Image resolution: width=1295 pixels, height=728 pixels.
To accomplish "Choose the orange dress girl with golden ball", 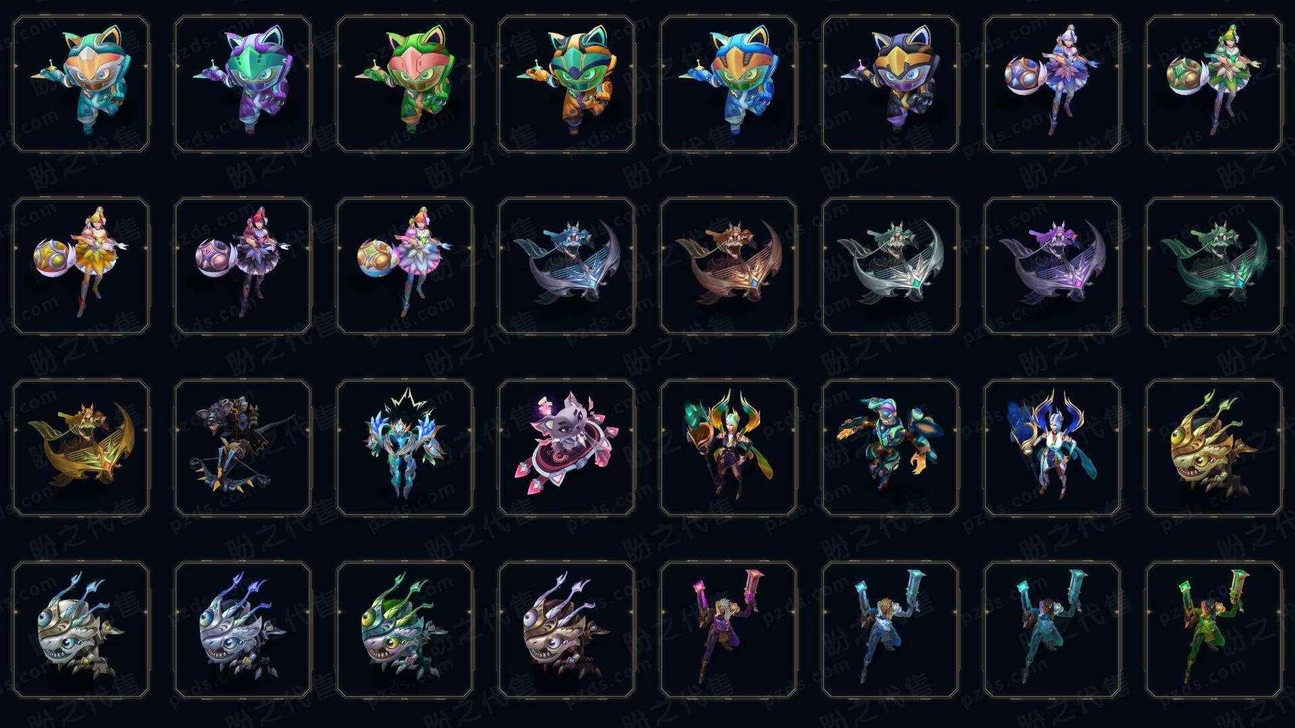I will pyautogui.click(x=81, y=266).
